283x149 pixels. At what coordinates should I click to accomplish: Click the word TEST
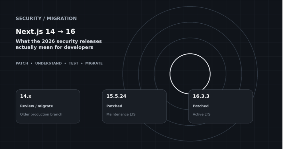click(74, 63)
